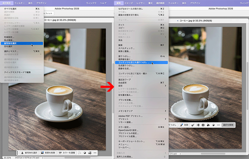
Task: Click the 背景を削除 button
Action: point(48,153)
